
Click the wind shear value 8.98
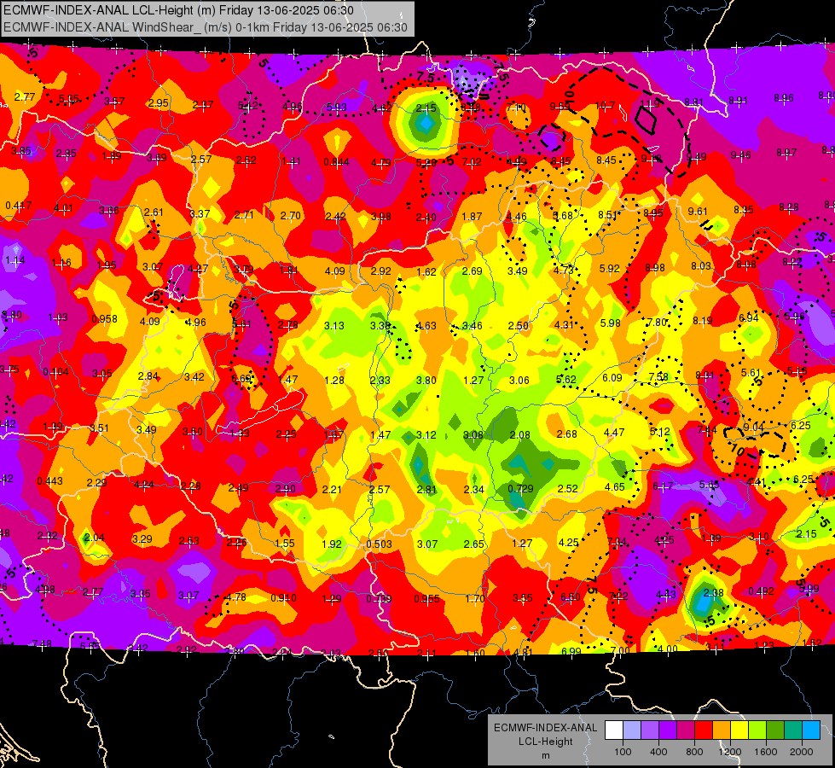click(x=655, y=268)
